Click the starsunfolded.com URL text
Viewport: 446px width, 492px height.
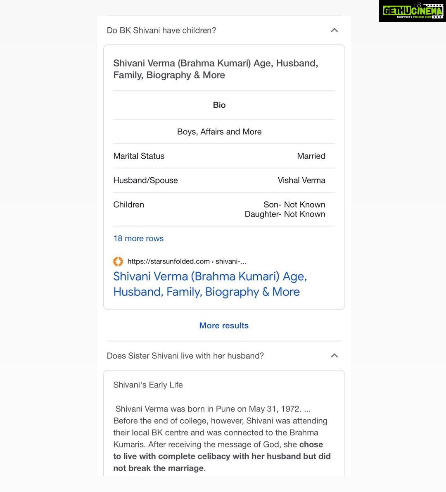tap(187, 261)
